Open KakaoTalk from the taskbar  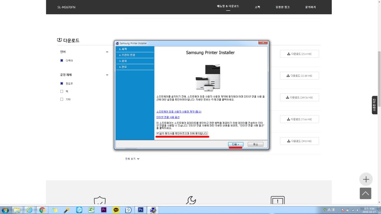[116, 210]
